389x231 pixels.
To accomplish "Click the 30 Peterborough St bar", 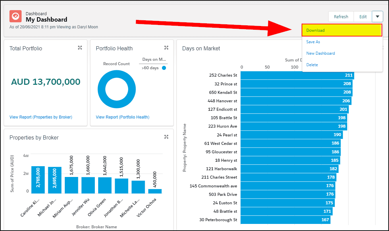I will point(285,220).
